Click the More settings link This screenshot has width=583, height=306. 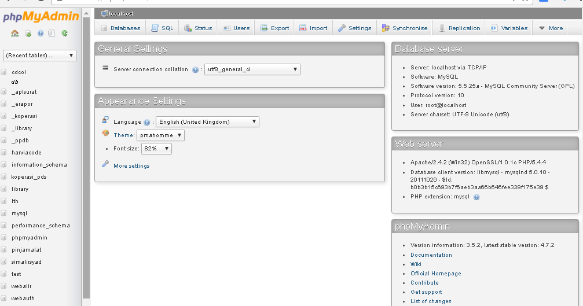tap(131, 166)
